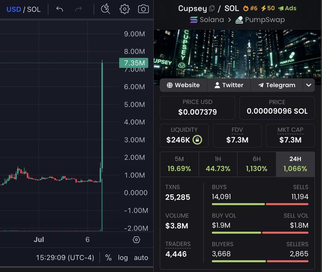
Task: Toggle auto scale on chart
Action: [141, 257]
